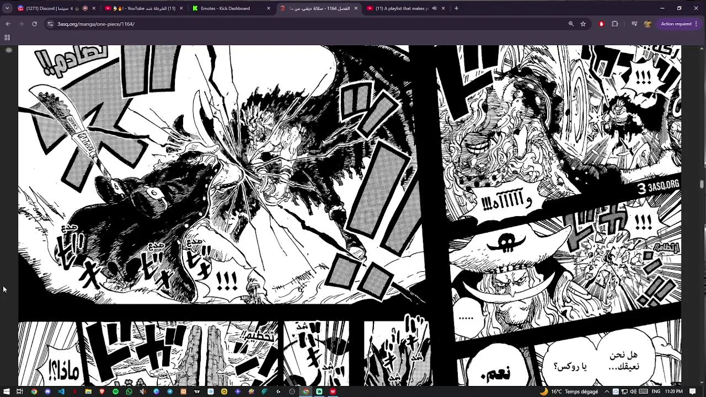Open the touch keyboard tray icon
The image size is (706, 397).
(x=643, y=391)
